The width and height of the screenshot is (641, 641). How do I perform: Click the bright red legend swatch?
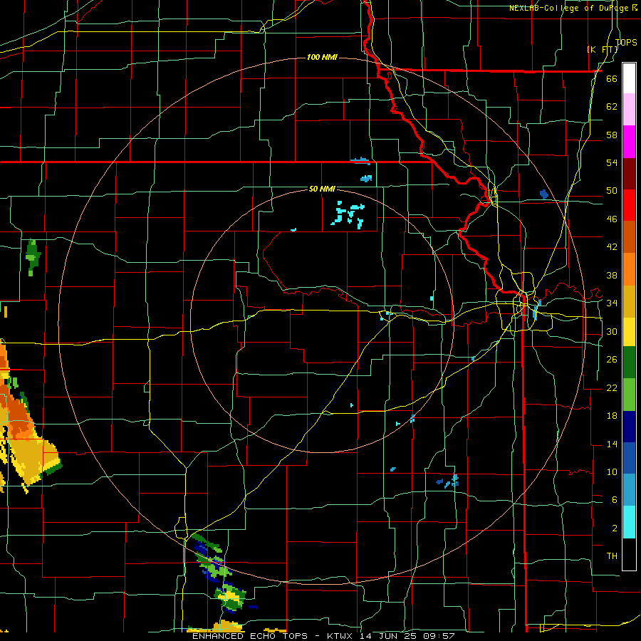coord(629,205)
